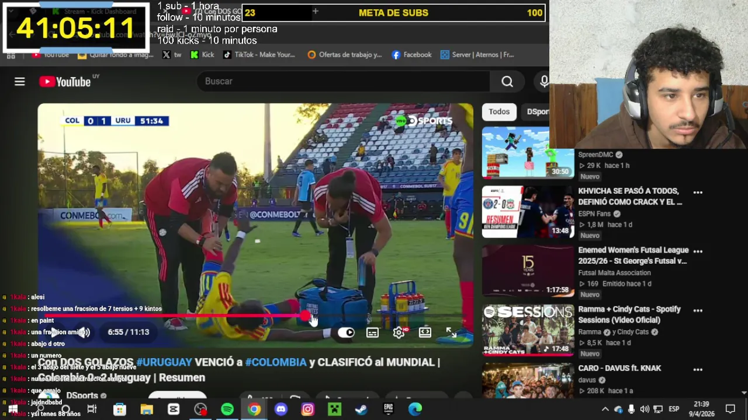The height and width of the screenshot is (420, 748).
Task: Open the Server Aternos bookmark
Action: tap(477, 55)
